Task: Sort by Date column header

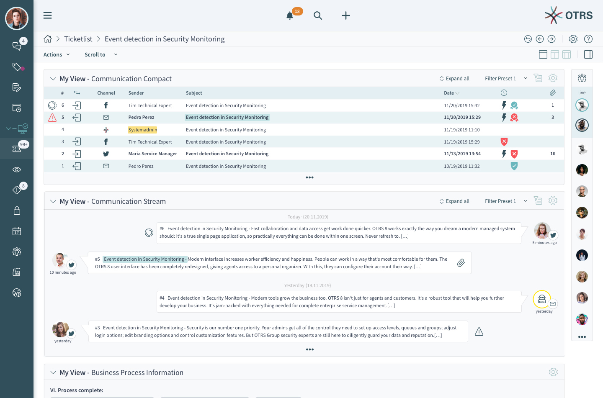Action: point(451,93)
